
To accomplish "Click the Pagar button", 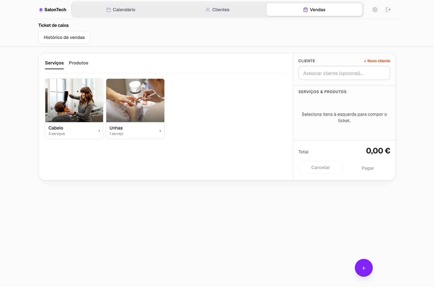I will point(368,168).
